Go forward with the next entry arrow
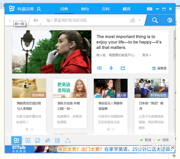This screenshot has height=159, width=180. point(21,20)
